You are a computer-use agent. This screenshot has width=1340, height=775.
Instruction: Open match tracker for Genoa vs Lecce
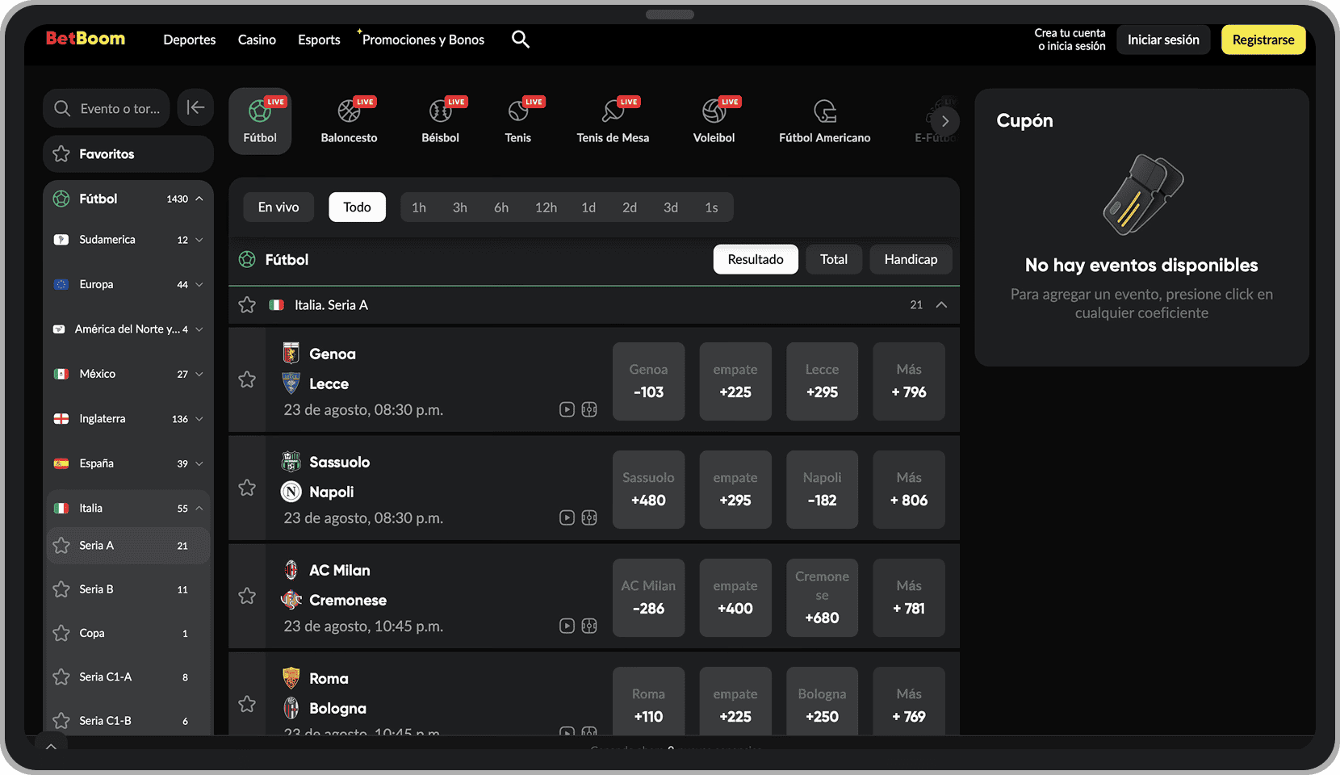tap(589, 409)
